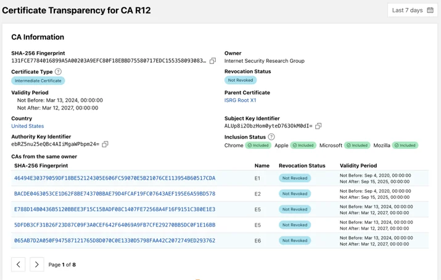The width and height of the screenshot is (441, 280).
Task: Open fingerprint 46494E30379059DF certificate E1
Action: click(115, 178)
